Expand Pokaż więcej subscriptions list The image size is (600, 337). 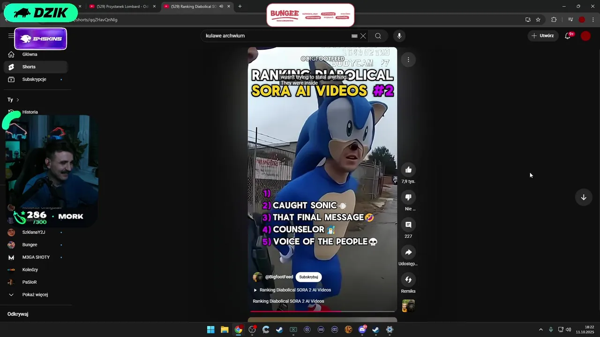37,295
